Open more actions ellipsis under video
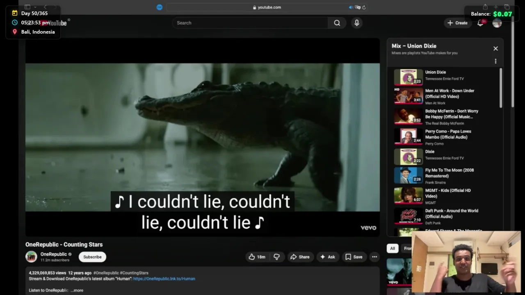The height and width of the screenshot is (295, 525). (374, 257)
